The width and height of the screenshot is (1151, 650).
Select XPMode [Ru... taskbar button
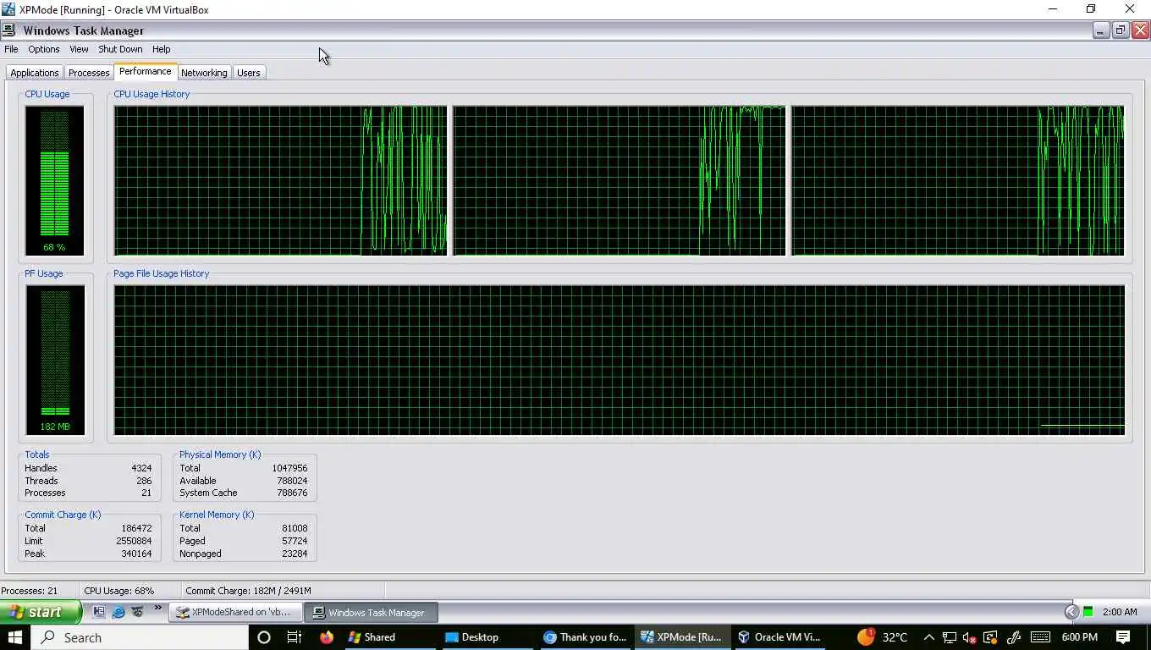click(x=682, y=637)
